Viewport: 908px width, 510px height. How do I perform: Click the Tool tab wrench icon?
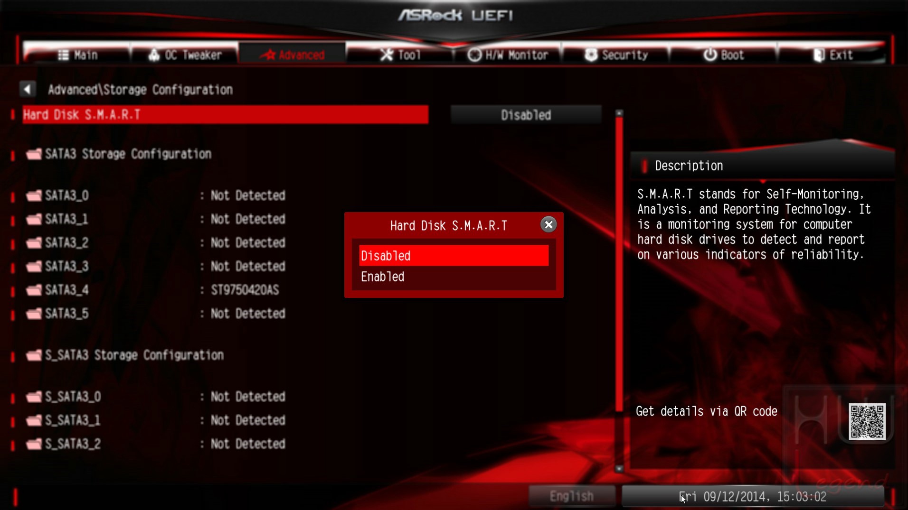coord(387,55)
